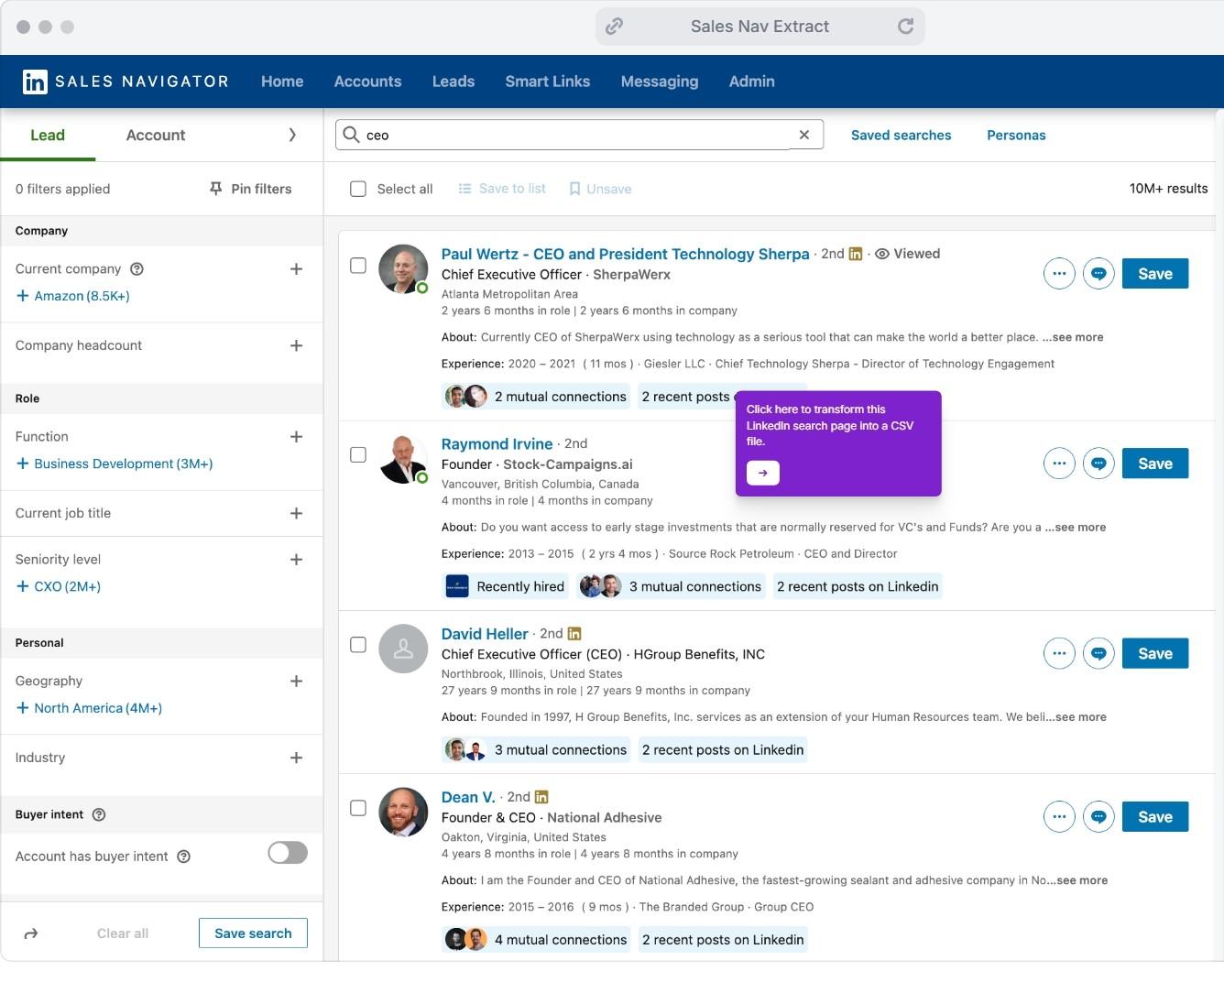Click the Save search button
The image size is (1224, 982).
click(x=253, y=933)
